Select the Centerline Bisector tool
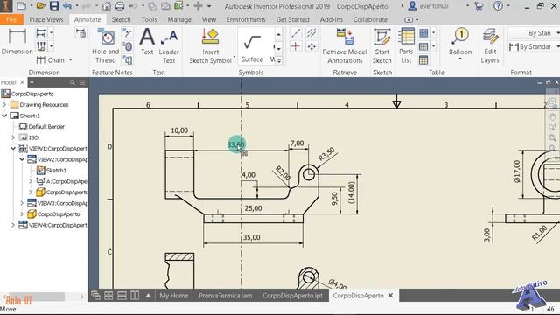This screenshot has height=315, width=560. [x=311, y=33]
